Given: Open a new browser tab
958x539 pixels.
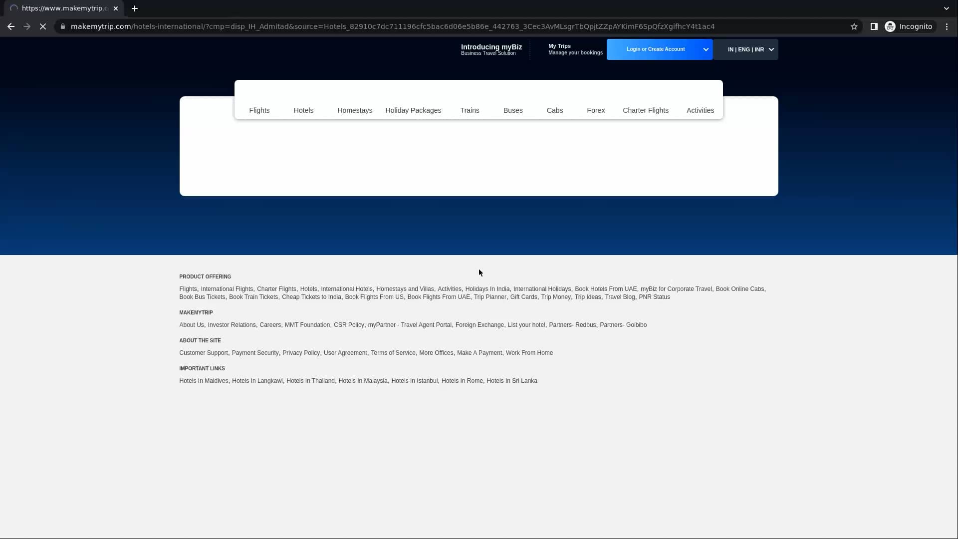Looking at the screenshot, I should [135, 8].
